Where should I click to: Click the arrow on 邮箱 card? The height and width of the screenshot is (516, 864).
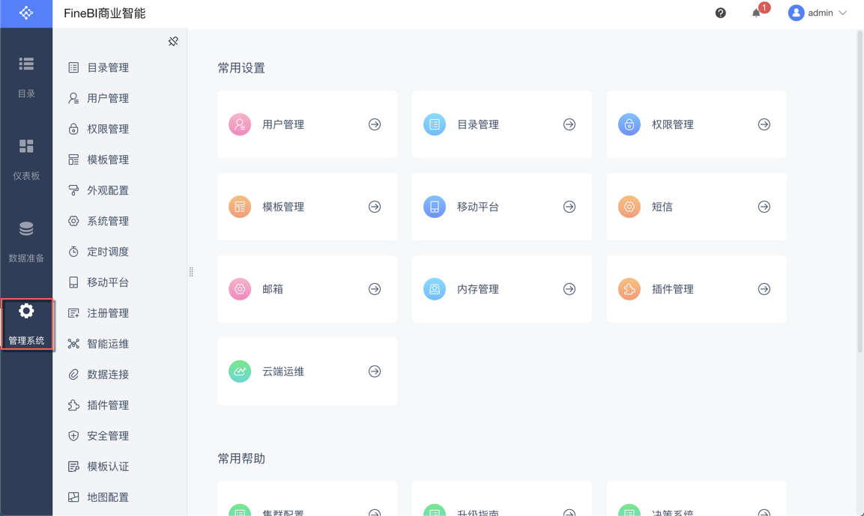coord(375,289)
